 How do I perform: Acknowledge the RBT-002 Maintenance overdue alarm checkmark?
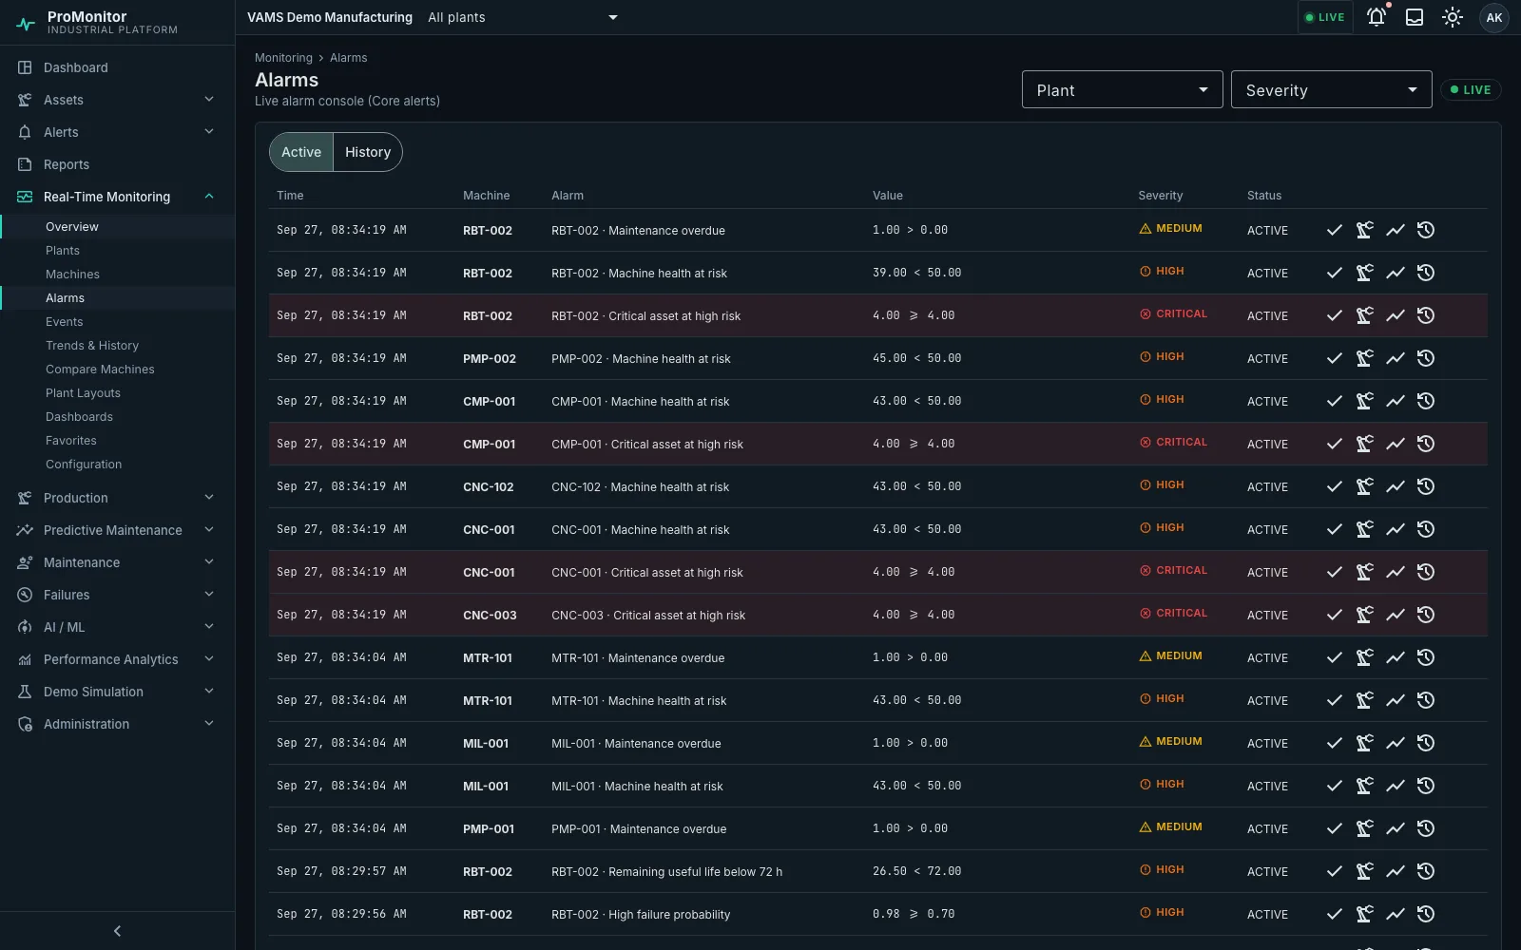point(1335,230)
